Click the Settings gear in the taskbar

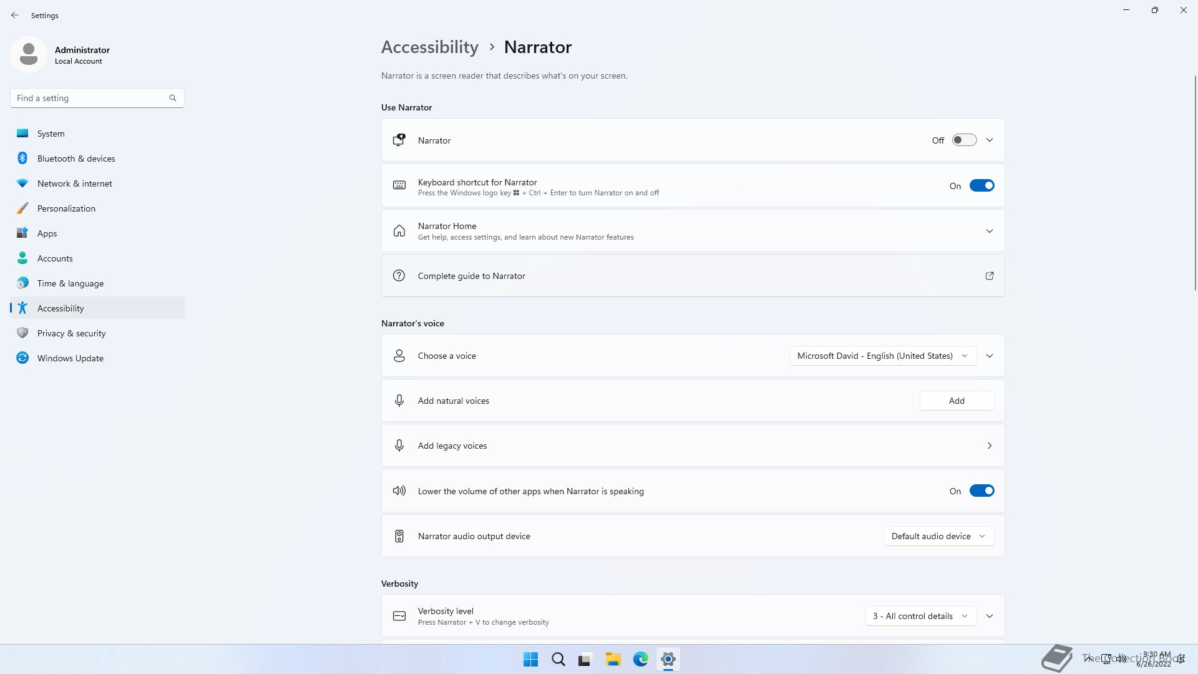coord(668,660)
